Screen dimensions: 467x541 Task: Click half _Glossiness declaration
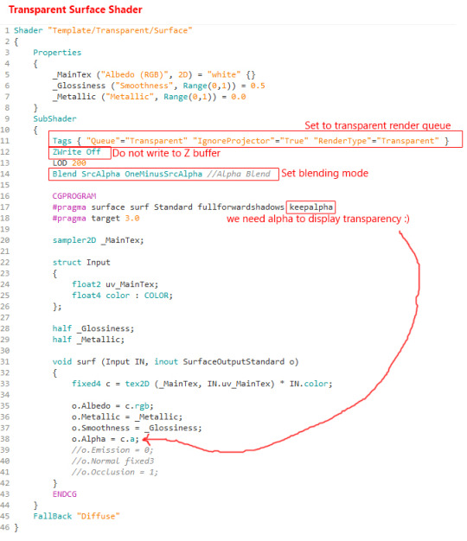93,328
